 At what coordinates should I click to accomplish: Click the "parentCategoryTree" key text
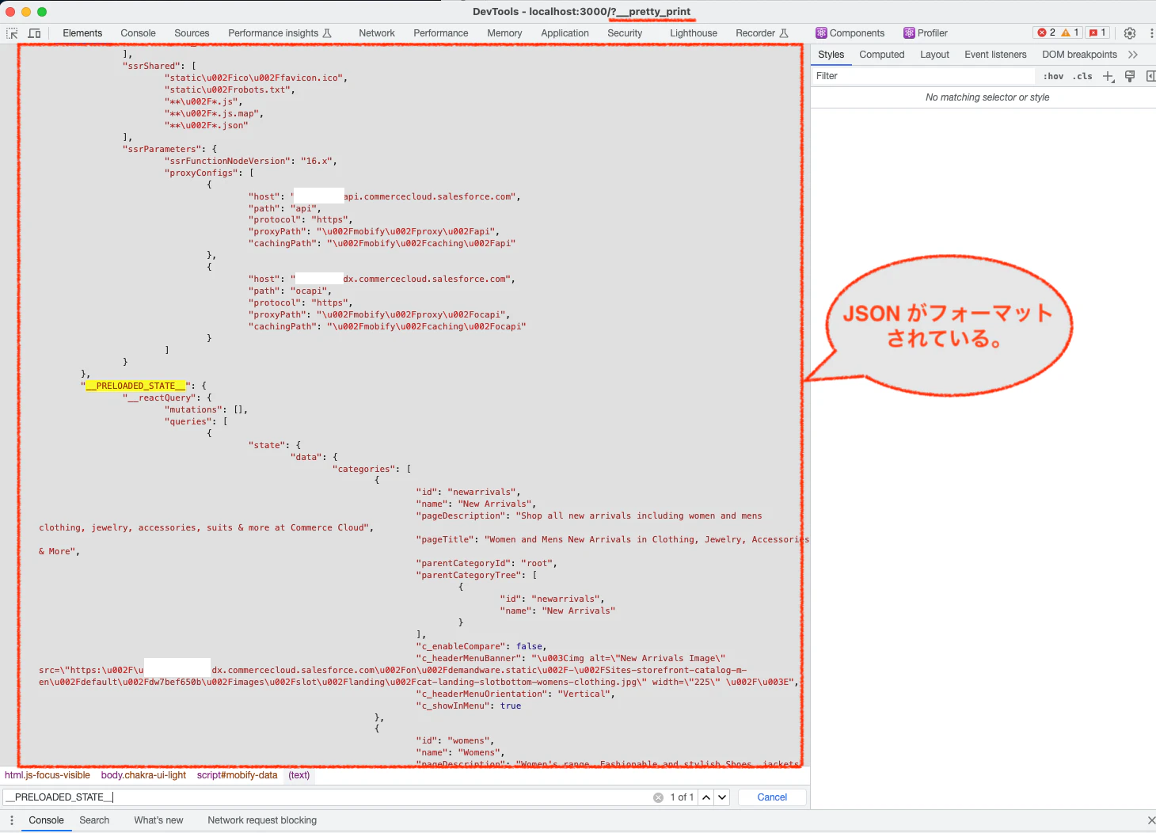tap(468, 575)
